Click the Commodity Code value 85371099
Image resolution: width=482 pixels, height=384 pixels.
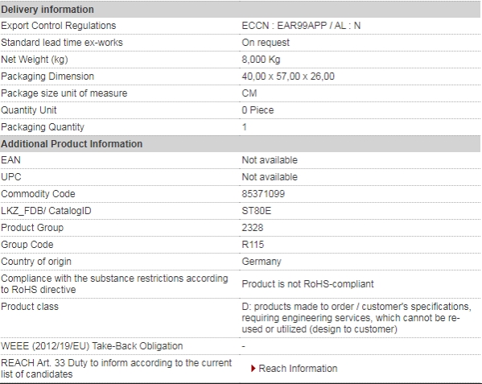263,194
